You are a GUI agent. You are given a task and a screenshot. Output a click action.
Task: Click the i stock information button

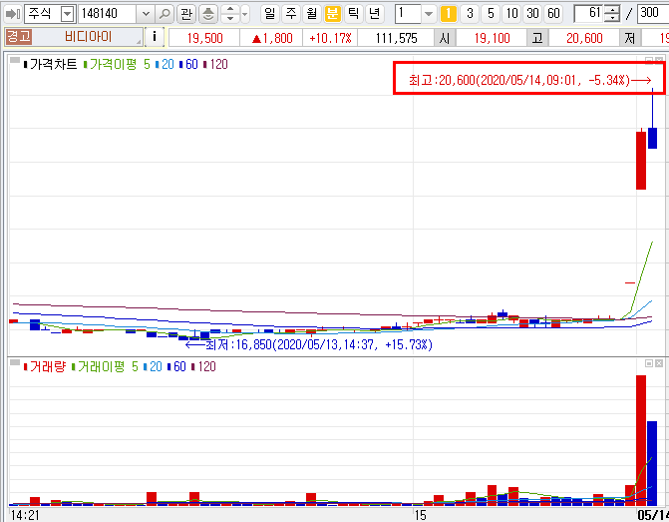(x=155, y=37)
